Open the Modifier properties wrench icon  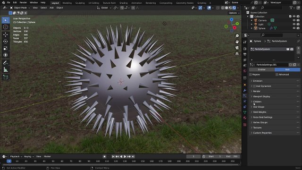click(x=245, y=90)
